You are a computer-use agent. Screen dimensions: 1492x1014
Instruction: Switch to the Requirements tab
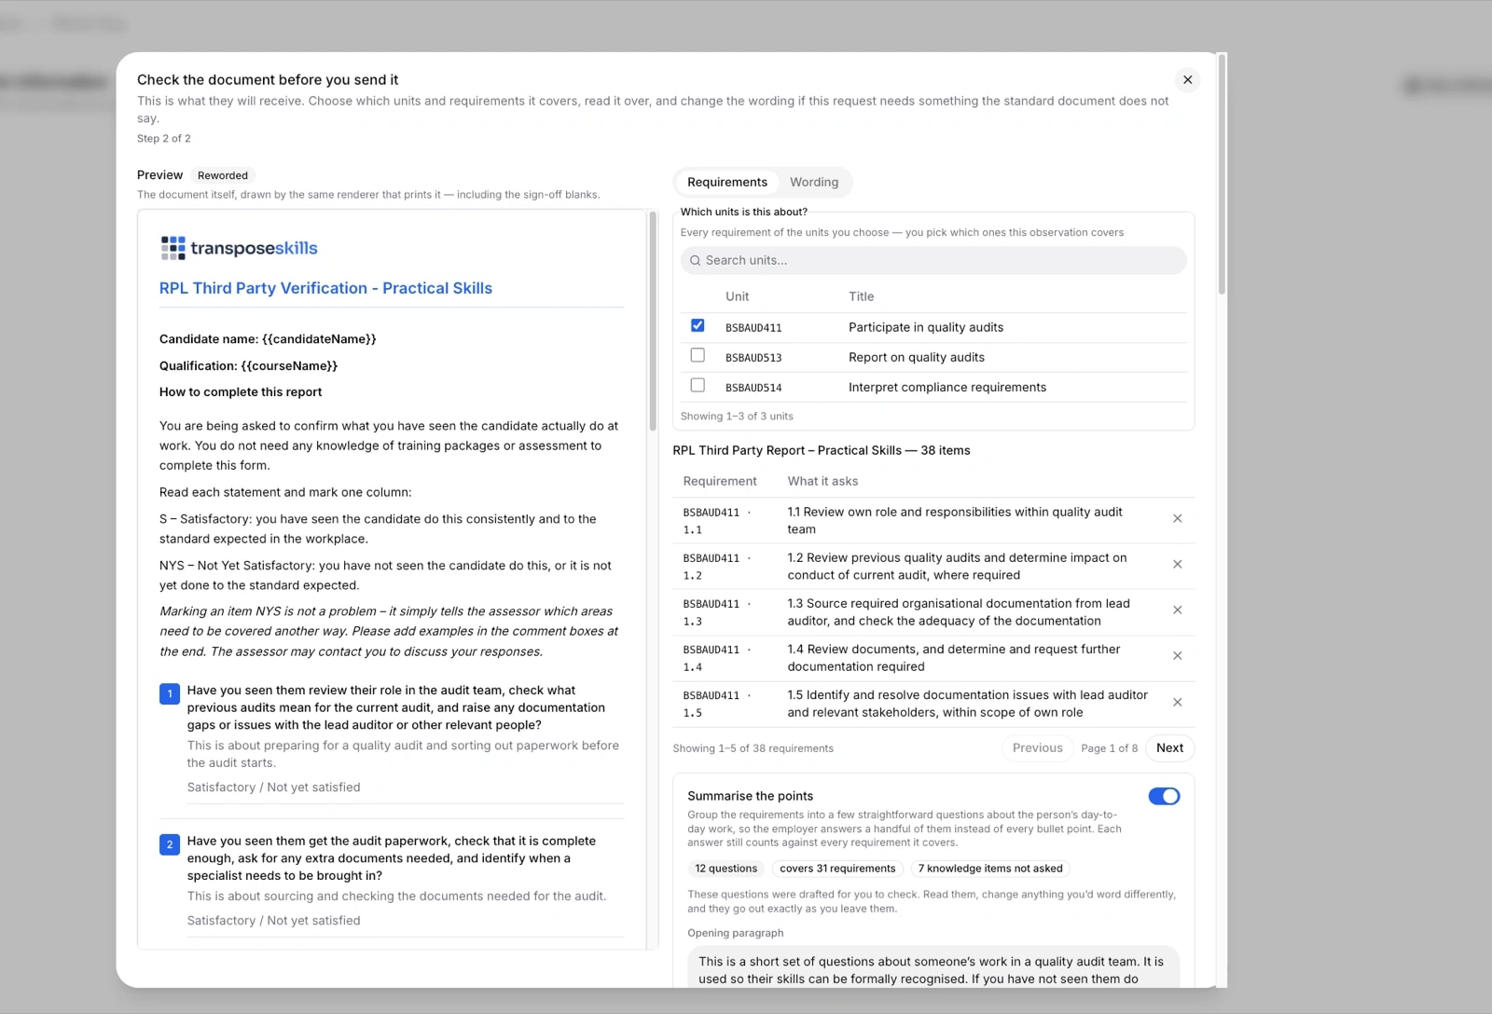(727, 182)
